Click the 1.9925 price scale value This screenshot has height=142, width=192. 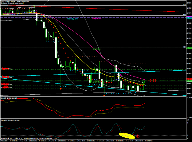click(x=189, y=38)
